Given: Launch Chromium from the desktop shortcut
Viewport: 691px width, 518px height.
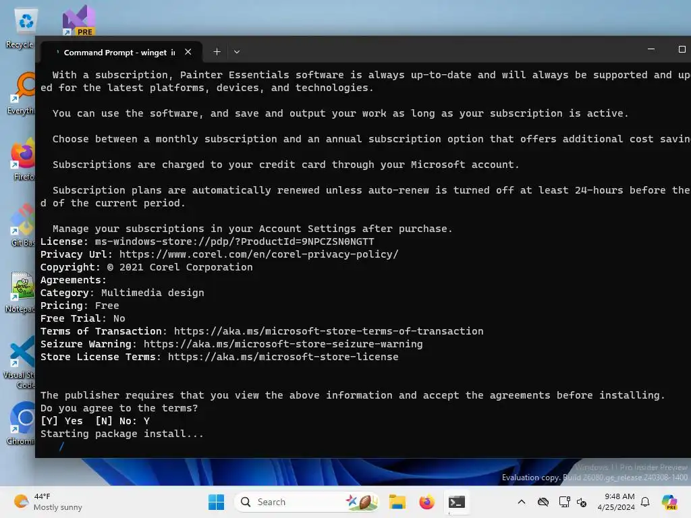Looking at the screenshot, I should (x=21, y=423).
